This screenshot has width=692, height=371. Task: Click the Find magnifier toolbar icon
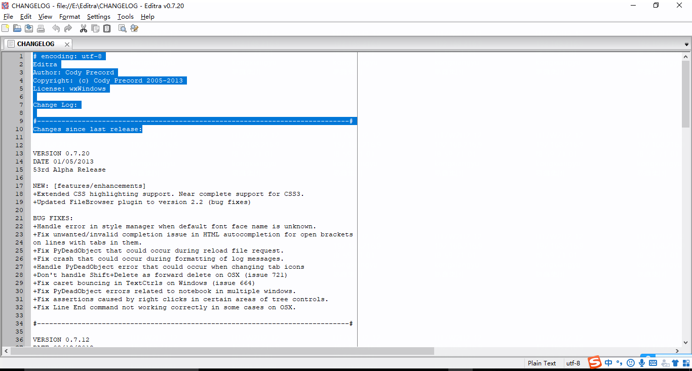point(122,28)
